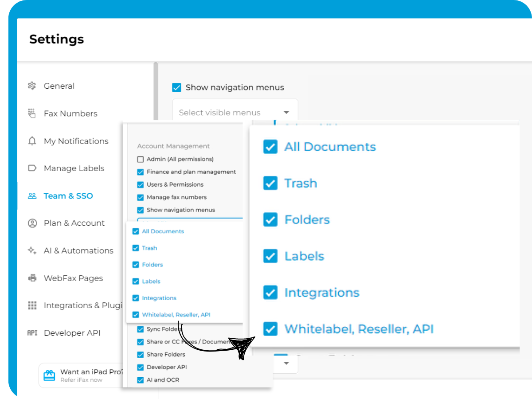Click the Team & SSO people icon
This screenshot has width=532, height=399.
click(x=32, y=196)
